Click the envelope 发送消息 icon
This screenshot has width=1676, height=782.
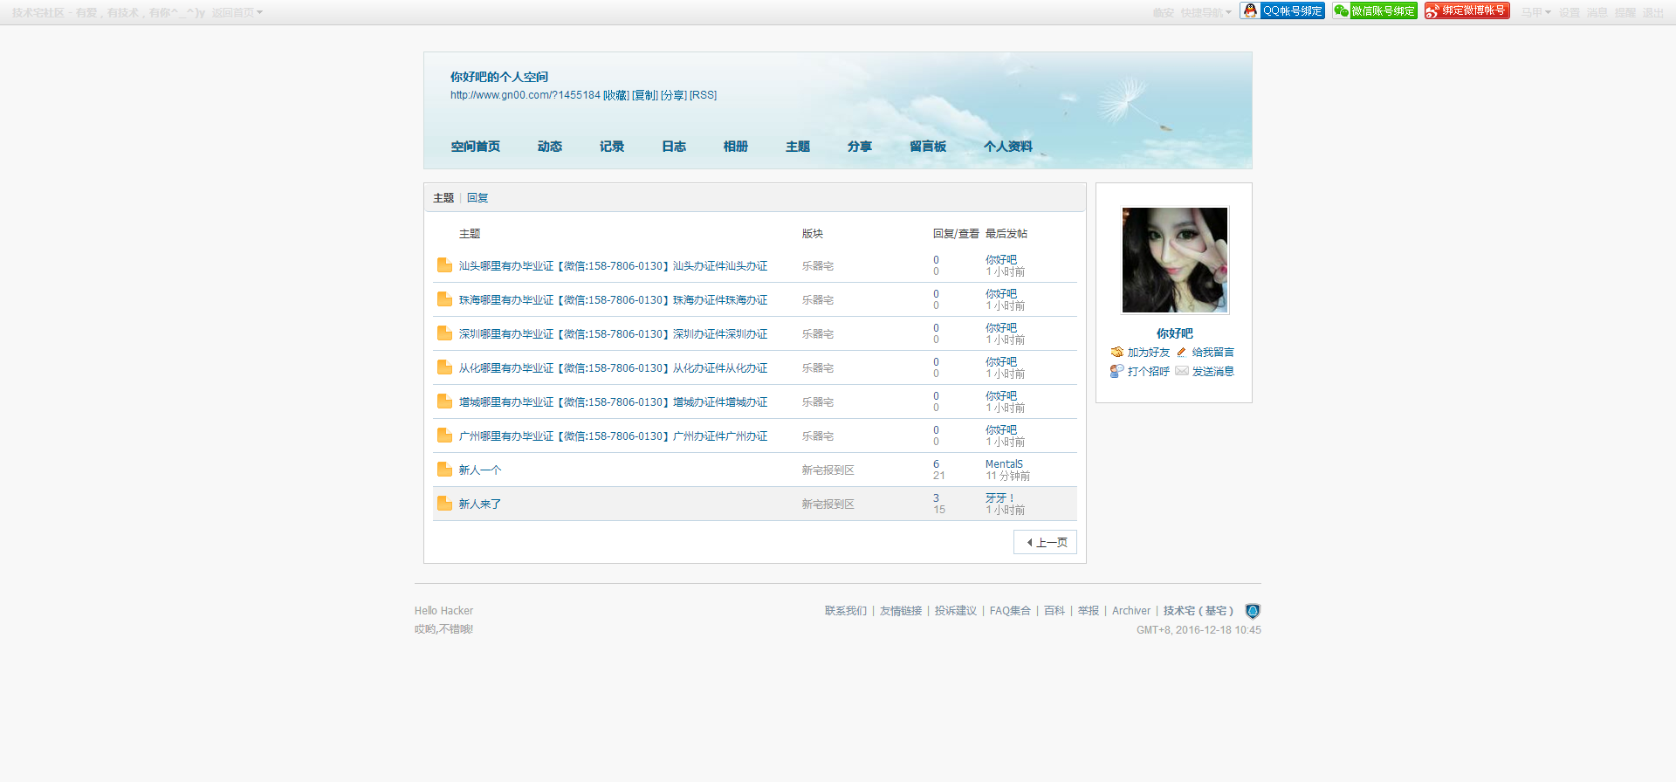pos(1181,372)
